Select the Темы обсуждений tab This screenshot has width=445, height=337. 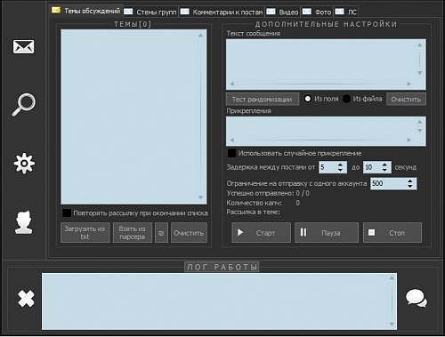coord(85,11)
